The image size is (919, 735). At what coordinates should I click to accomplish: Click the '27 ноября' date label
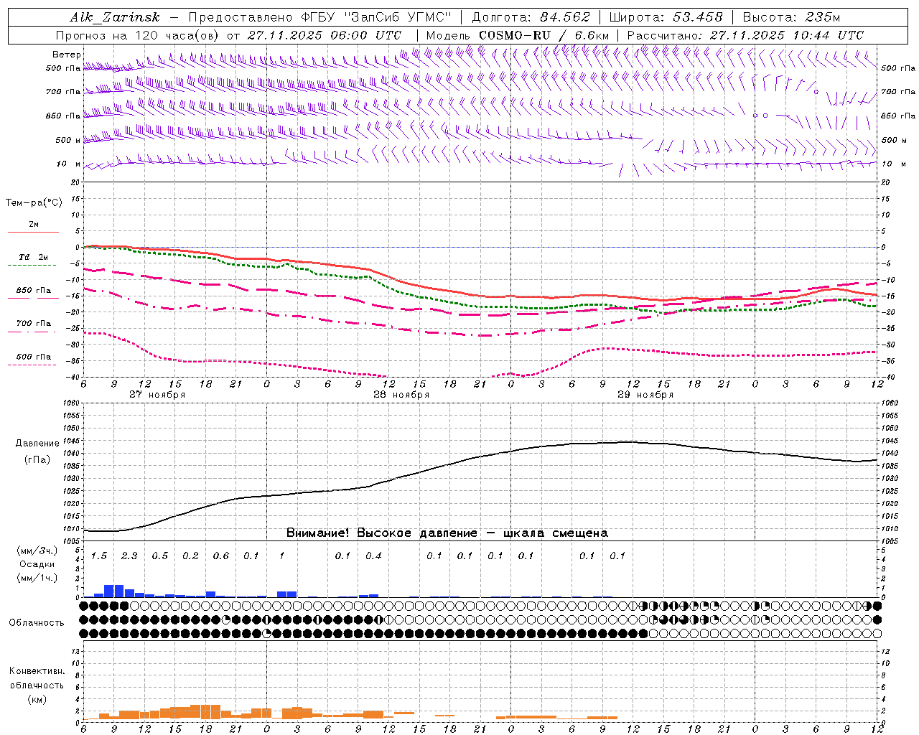coord(157,395)
